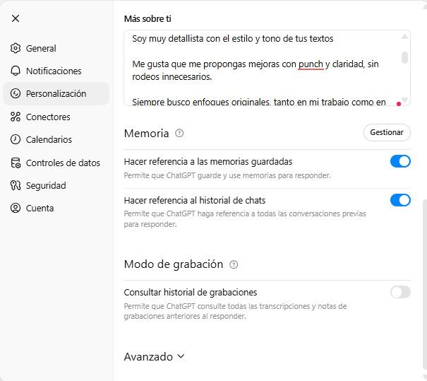Click the Seguridad sidebar icon
Image resolution: width=427 pixels, height=381 pixels.
point(16,186)
